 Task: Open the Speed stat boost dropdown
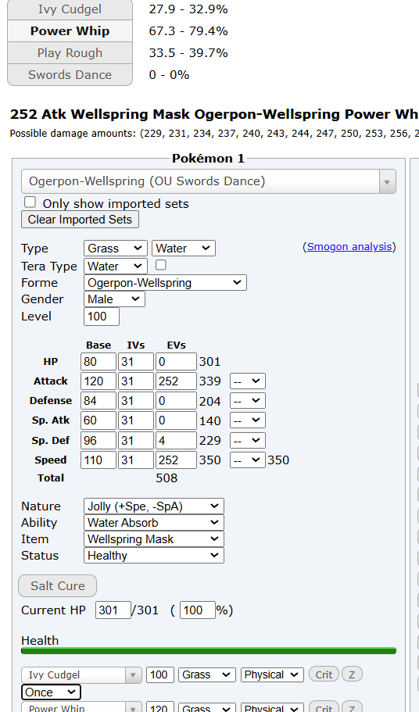247,460
